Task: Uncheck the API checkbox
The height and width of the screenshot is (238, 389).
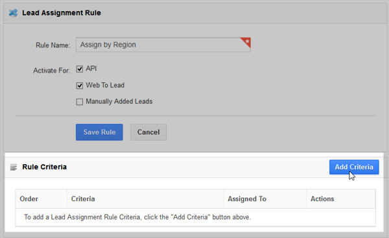Action: 79,69
